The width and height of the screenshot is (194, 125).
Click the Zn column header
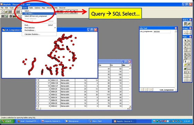[x=104, y=65]
